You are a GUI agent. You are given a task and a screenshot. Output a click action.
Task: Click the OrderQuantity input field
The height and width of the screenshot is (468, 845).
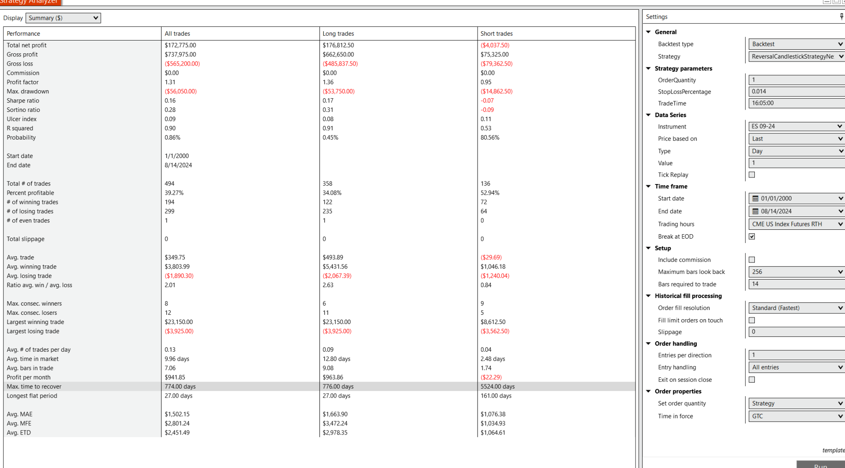pyautogui.click(x=797, y=80)
